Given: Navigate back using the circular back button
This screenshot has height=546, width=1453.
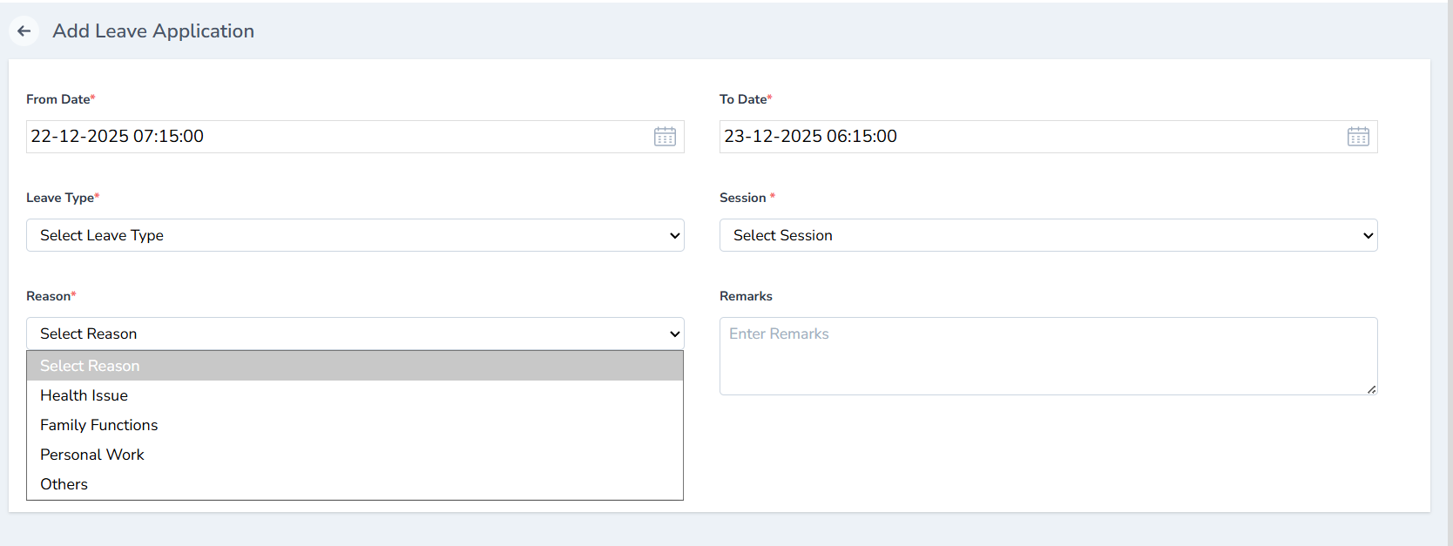Looking at the screenshot, I should click(24, 30).
